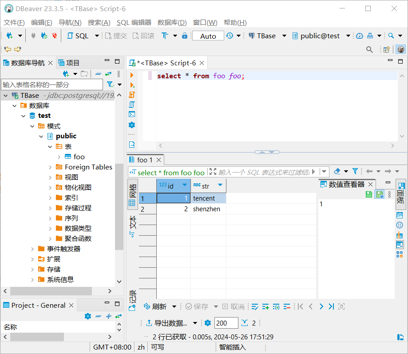Click the 刷新 refresh button
The width and height of the screenshot is (408, 354).
(x=155, y=307)
